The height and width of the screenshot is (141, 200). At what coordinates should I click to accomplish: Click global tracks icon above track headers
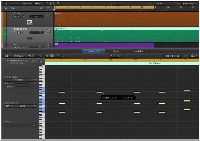(x=42, y=9)
